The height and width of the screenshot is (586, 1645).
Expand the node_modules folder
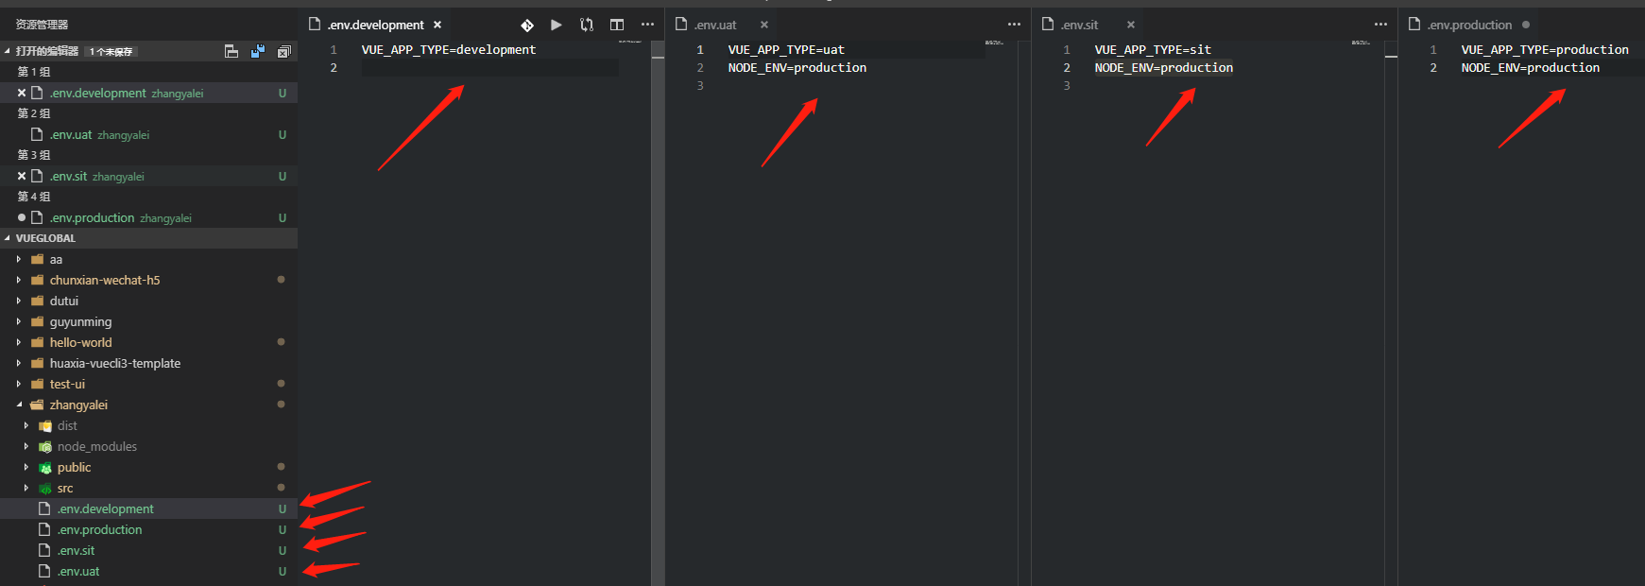pyautogui.click(x=26, y=446)
